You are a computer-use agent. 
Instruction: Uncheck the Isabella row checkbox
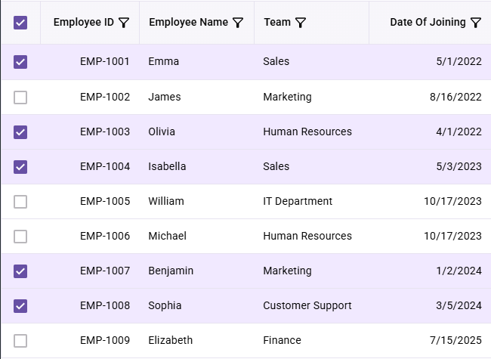pos(20,167)
